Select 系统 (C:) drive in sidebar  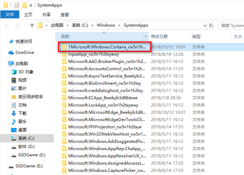coord(27,138)
